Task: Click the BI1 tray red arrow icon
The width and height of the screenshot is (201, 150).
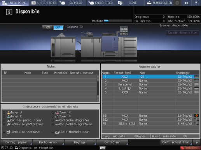Action: [x=196, y=116]
